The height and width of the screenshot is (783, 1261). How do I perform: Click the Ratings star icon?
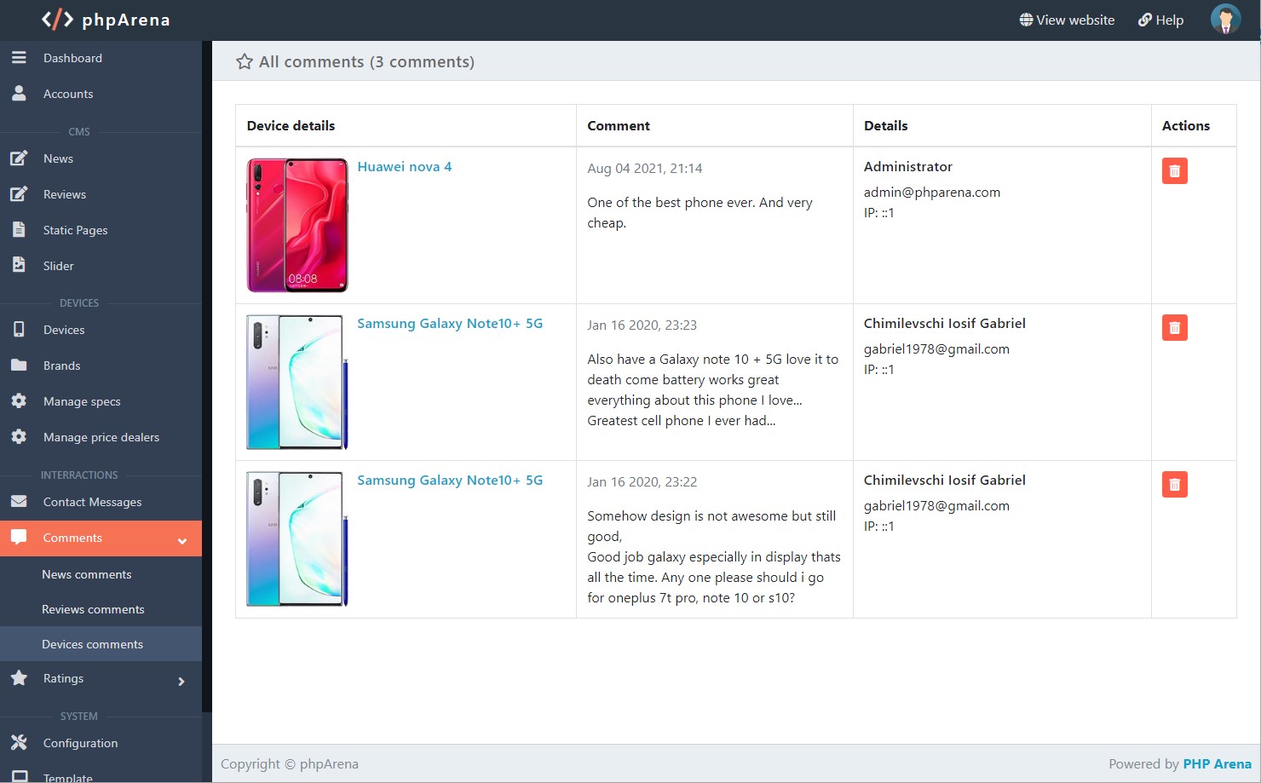point(19,678)
